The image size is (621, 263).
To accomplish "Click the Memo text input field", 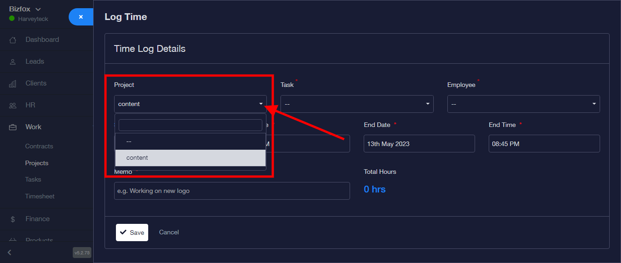I will (232, 191).
